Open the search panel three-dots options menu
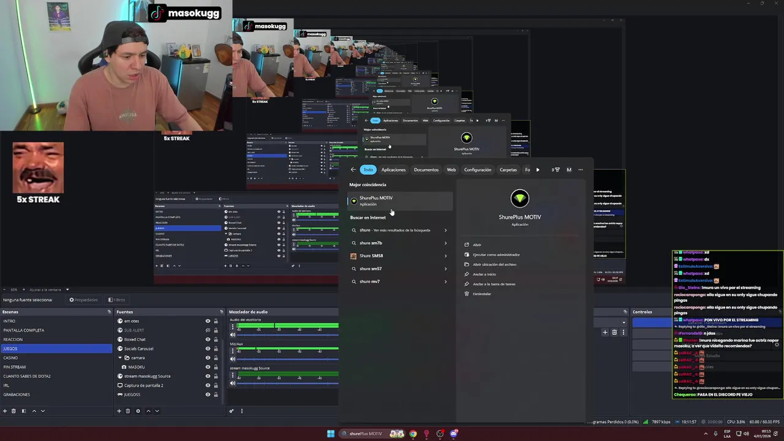The height and width of the screenshot is (441, 784). point(581,170)
